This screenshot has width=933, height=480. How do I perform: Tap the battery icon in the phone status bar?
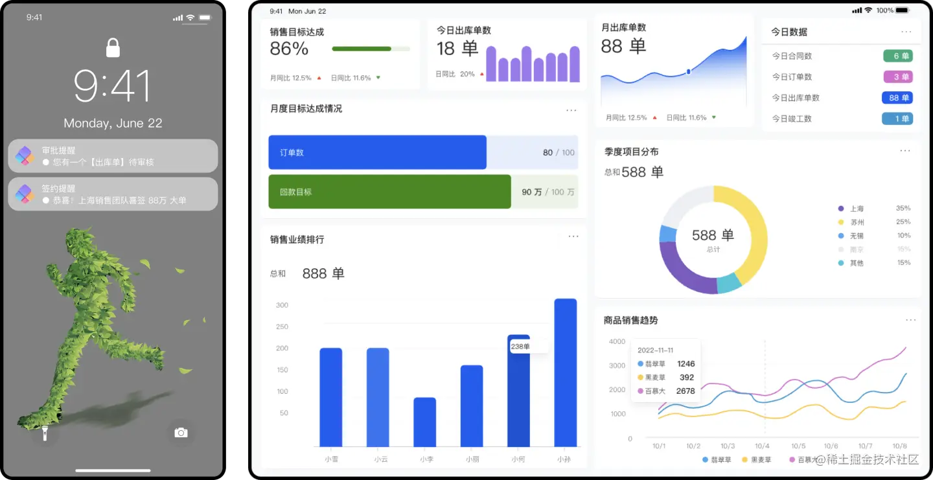(x=205, y=17)
